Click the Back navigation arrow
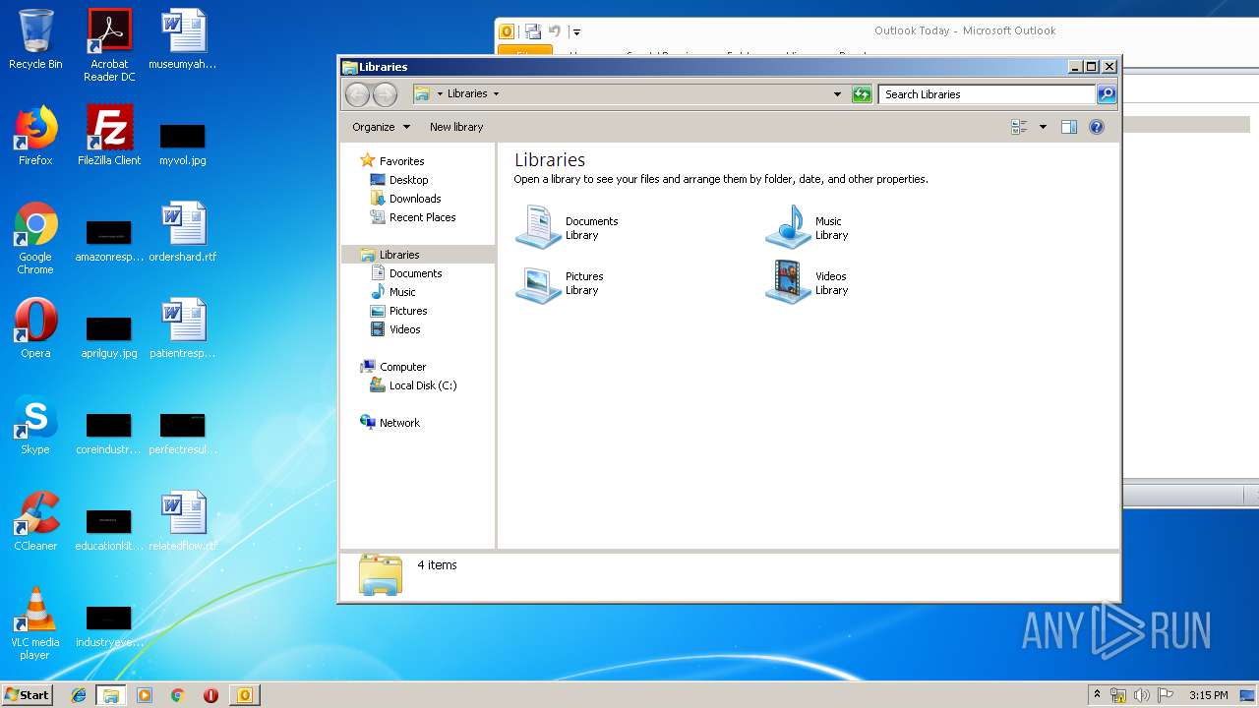This screenshot has height=708, width=1259. click(357, 94)
